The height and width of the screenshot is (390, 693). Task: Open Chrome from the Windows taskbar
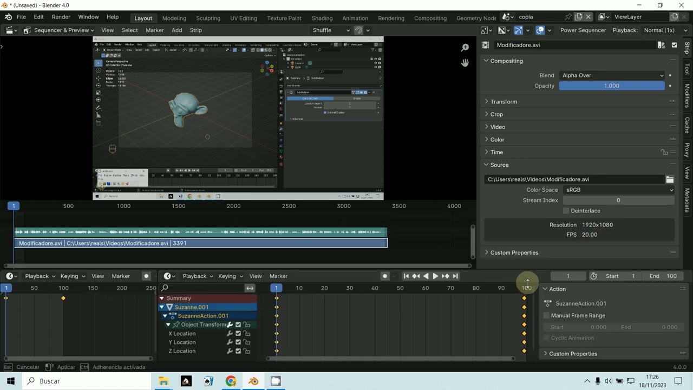click(231, 381)
